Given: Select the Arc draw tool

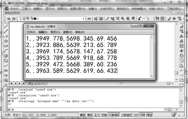Looking at the screenshot, I should (x=6, y=51).
